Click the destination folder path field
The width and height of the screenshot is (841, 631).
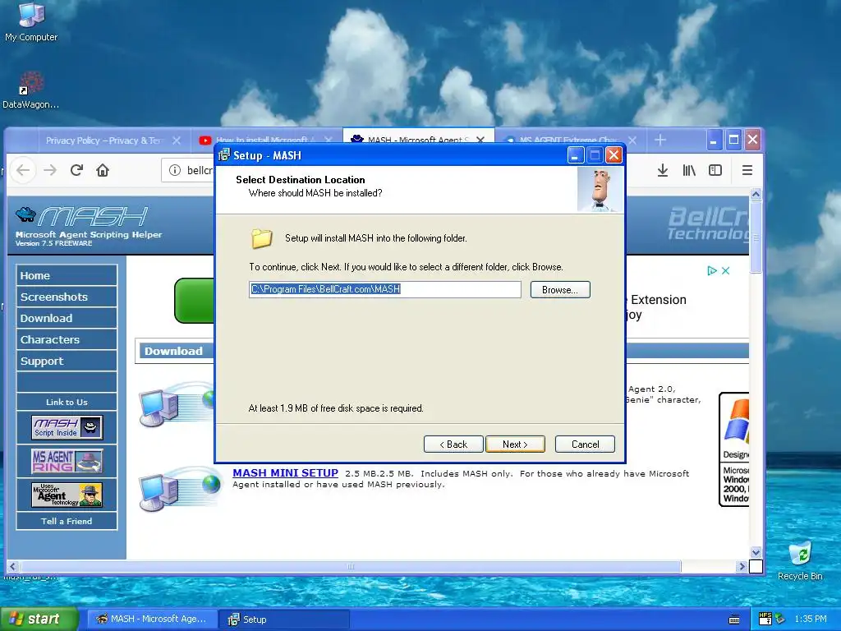click(384, 289)
